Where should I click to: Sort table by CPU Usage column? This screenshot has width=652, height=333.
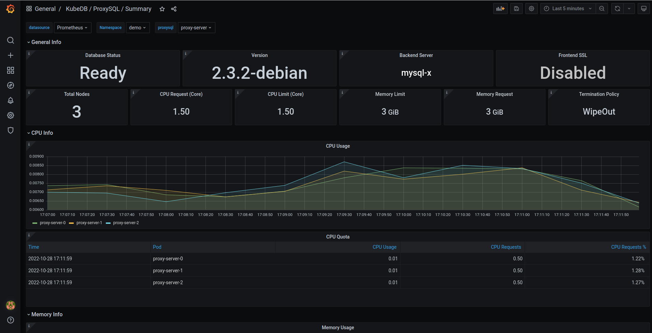(384, 247)
